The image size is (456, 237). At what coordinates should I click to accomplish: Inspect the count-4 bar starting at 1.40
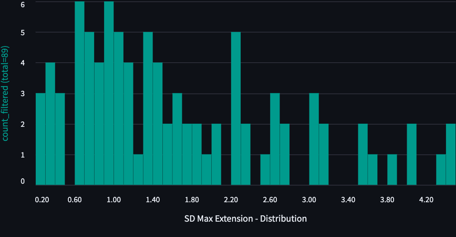(157, 124)
